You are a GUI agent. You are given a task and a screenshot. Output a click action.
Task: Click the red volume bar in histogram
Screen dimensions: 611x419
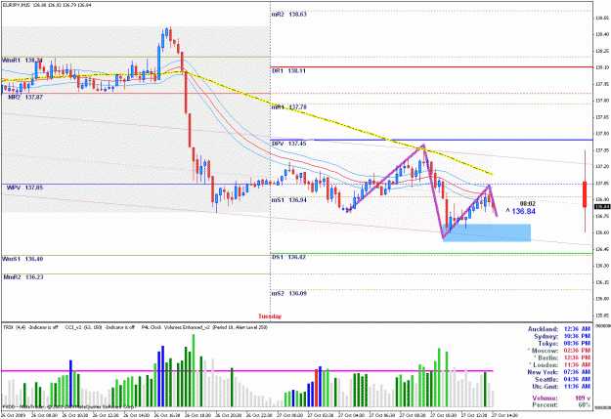pyautogui.click(x=316, y=388)
